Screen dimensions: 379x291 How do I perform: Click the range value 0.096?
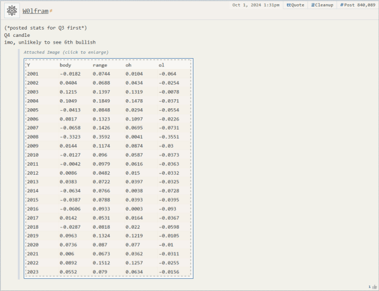[100, 155]
